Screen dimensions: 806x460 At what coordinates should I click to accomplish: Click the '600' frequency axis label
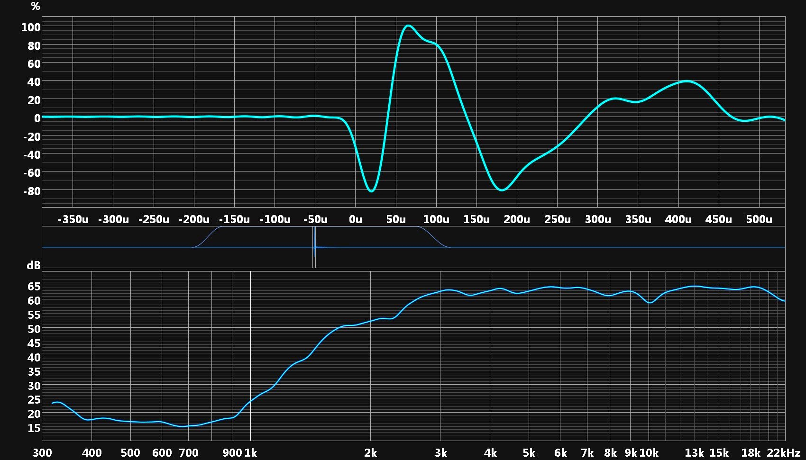[x=162, y=453]
